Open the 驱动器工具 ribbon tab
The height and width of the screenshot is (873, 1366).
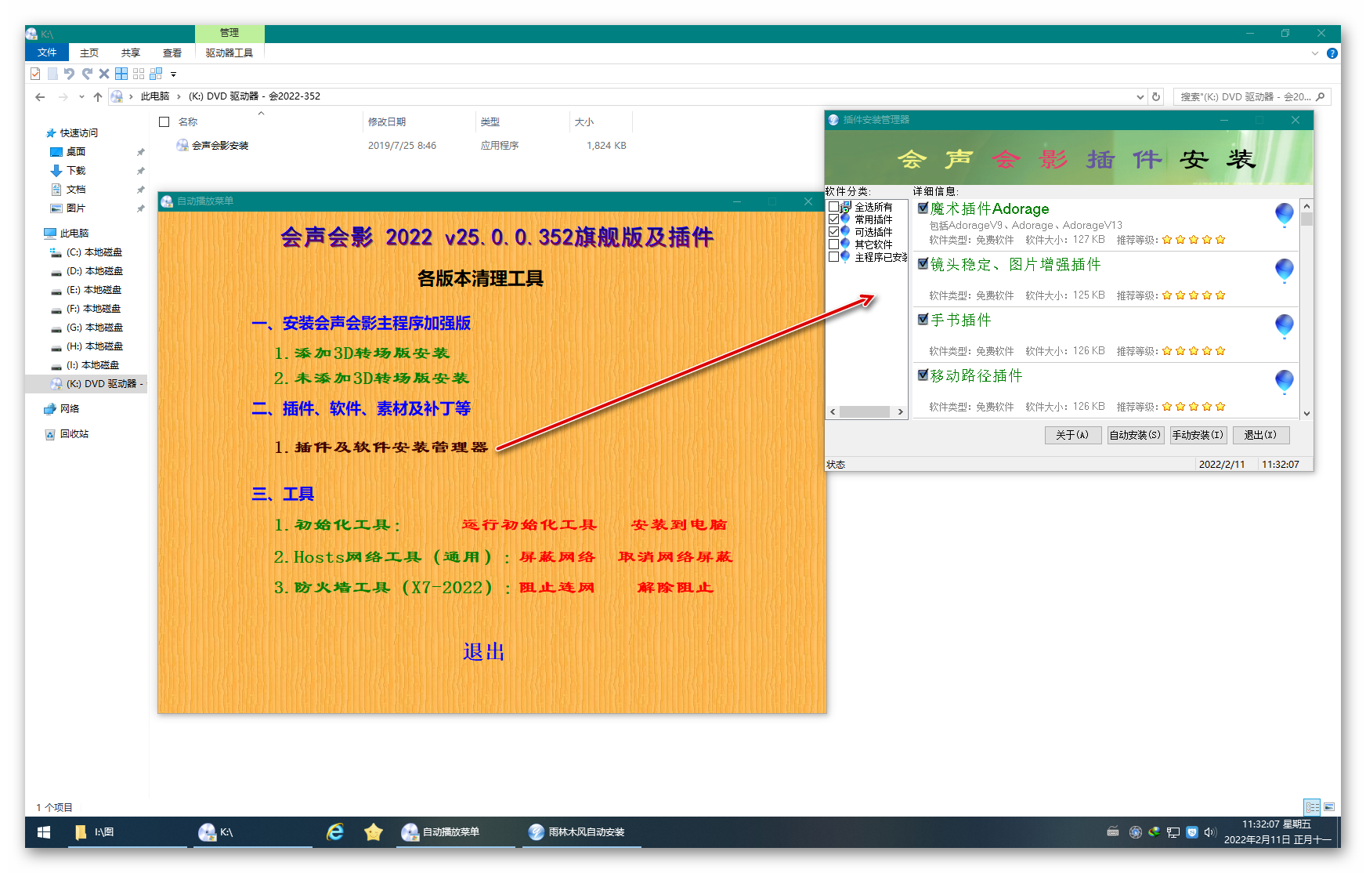(229, 53)
